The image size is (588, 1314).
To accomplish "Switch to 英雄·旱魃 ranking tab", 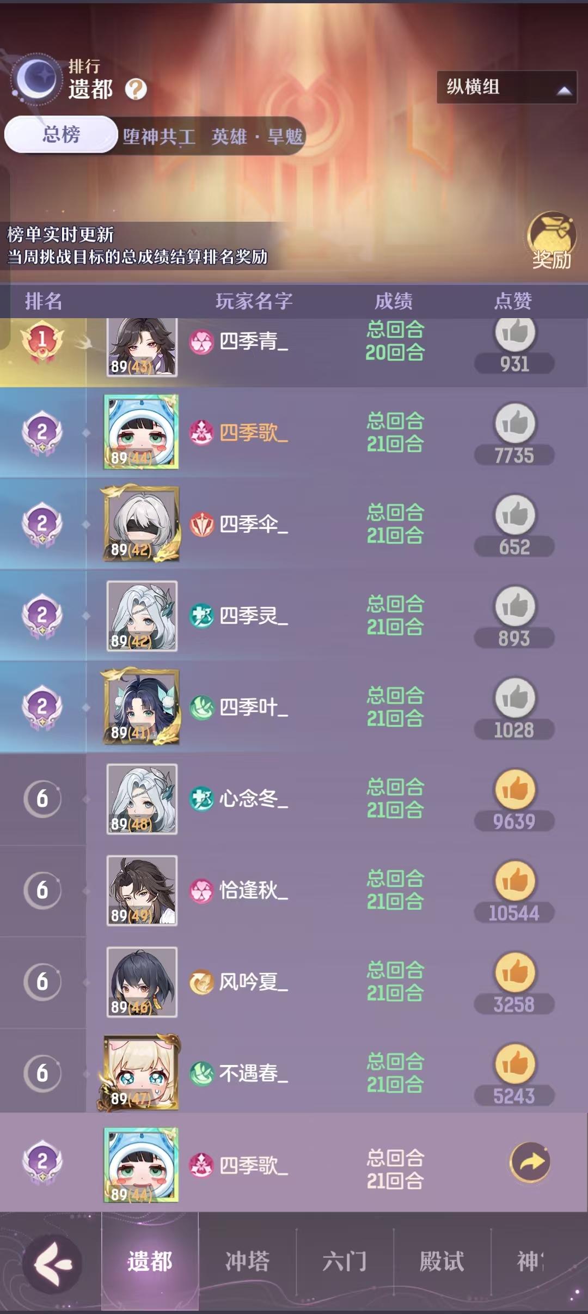I will [256, 136].
